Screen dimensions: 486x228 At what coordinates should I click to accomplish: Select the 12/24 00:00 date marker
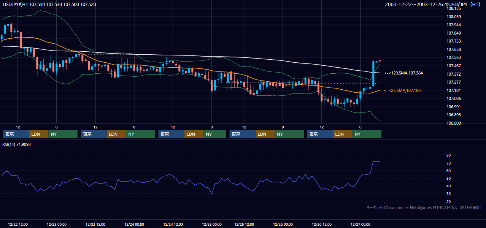tap(134, 224)
